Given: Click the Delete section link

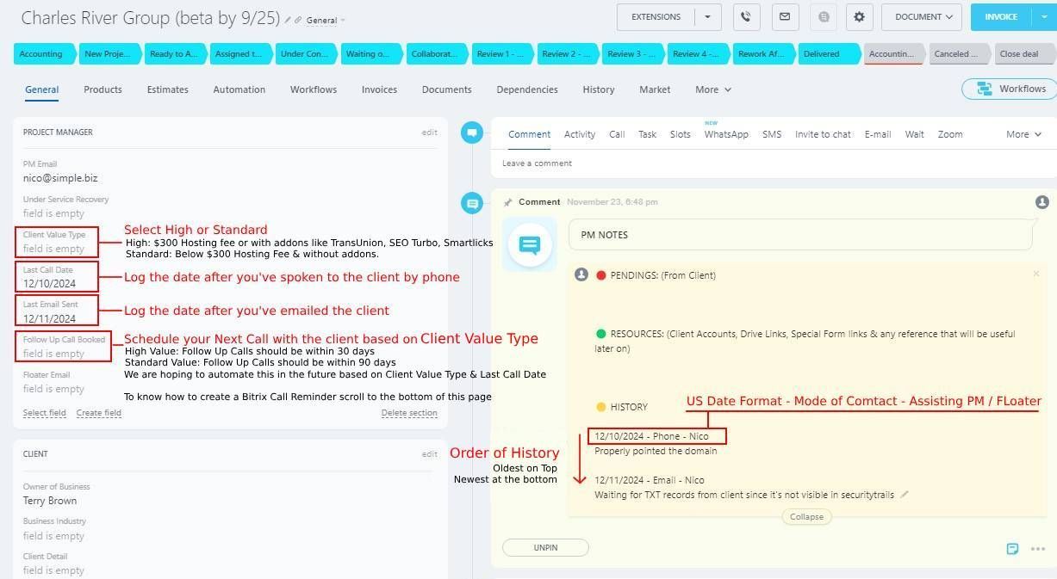Looking at the screenshot, I should 409,413.
